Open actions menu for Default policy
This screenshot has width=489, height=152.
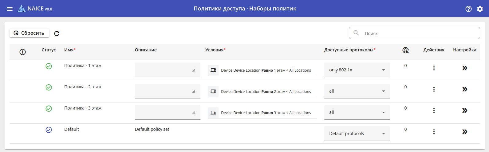point(434,132)
